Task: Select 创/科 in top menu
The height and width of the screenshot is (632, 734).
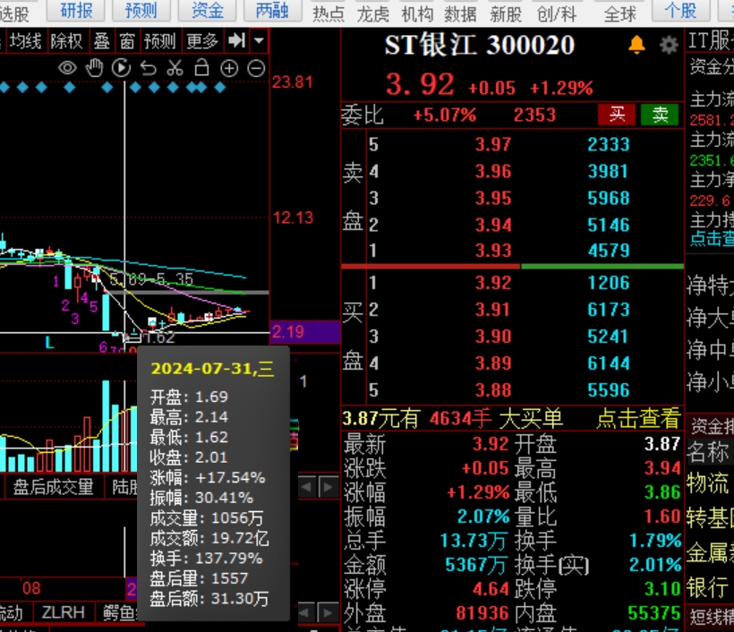Action: [x=557, y=14]
